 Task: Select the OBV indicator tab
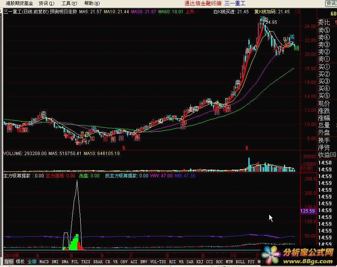click(124, 262)
